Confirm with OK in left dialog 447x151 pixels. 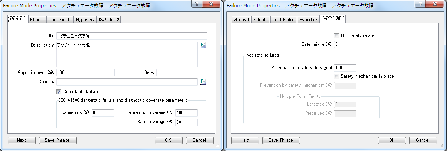(168, 140)
